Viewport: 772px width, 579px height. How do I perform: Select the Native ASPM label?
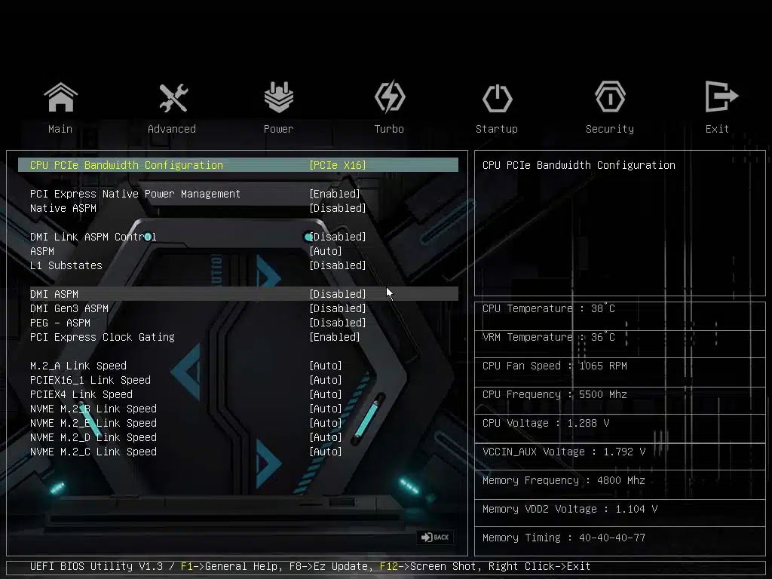(63, 208)
